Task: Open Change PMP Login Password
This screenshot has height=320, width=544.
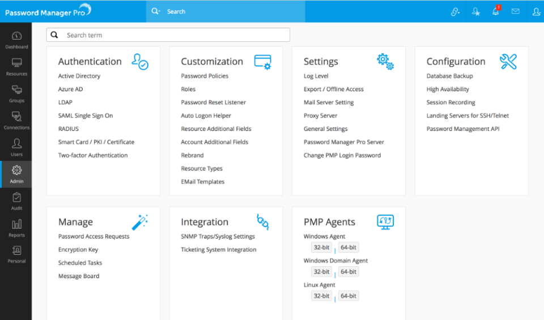Action: [x=342, y=155]
